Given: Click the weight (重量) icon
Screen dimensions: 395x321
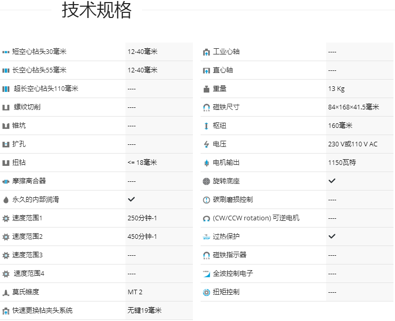Looking at the screenshot, I should click(x=206, y=89).
